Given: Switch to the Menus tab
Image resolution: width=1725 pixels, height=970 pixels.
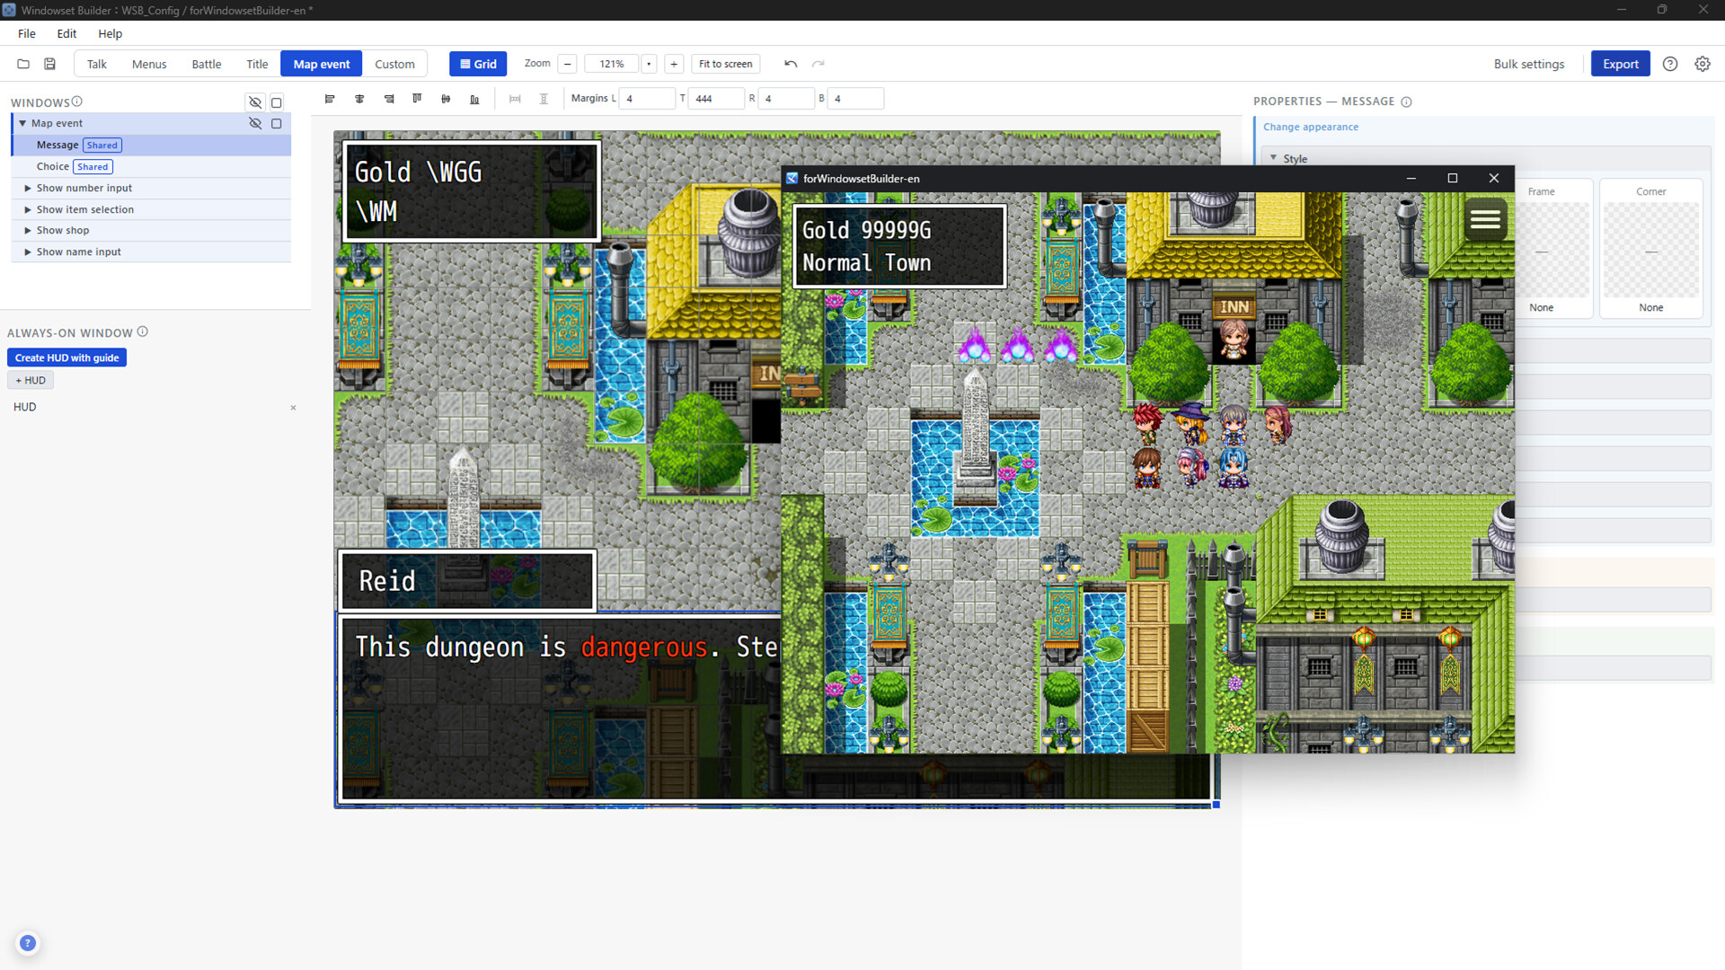Looking at the screenshot, I should click(149, 64).
